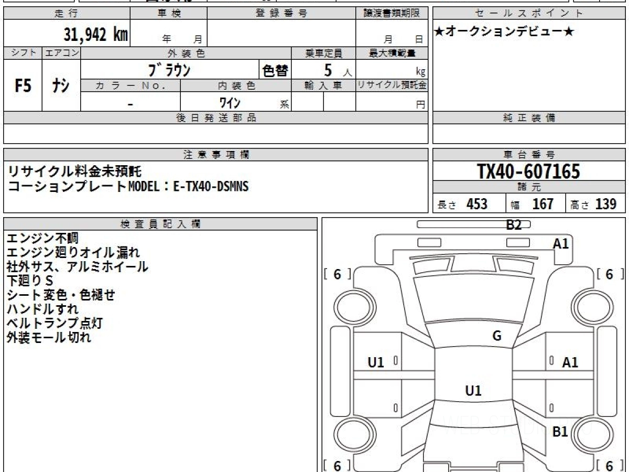This screenshot has width=629, height=472.
Task: Select the F5 shift value
Action: coord(23,85)
